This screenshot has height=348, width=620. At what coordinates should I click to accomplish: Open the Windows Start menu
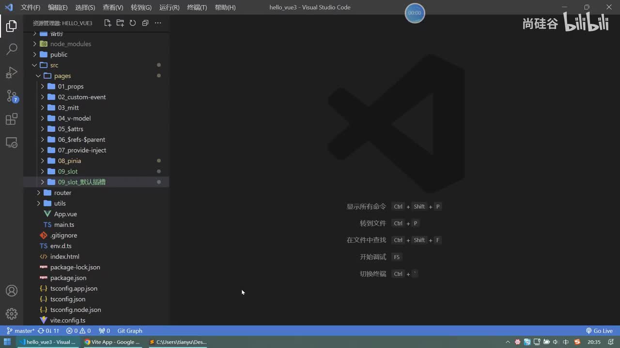[7, 342]
